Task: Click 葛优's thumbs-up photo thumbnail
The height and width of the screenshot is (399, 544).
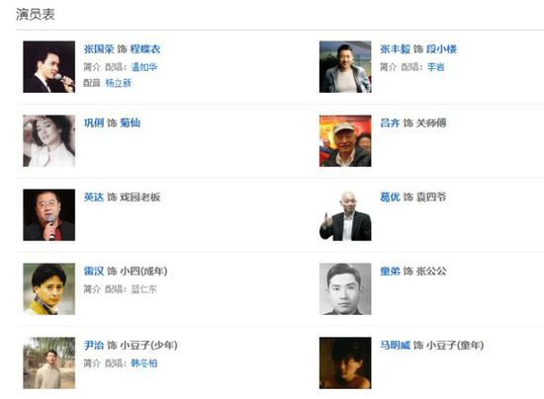Action: tap(345, 215)
